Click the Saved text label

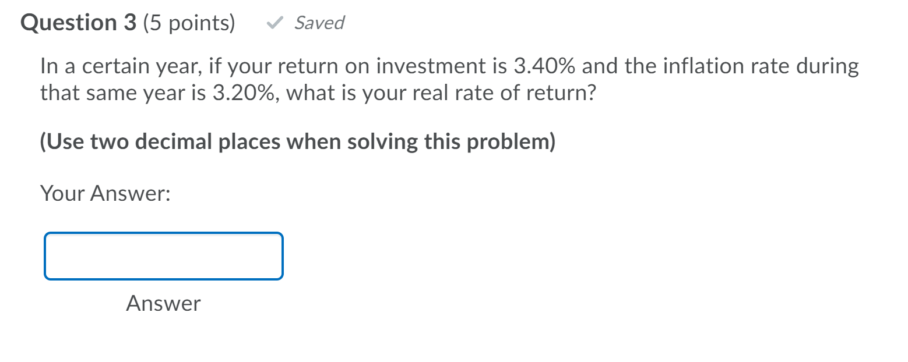[319, 23]
